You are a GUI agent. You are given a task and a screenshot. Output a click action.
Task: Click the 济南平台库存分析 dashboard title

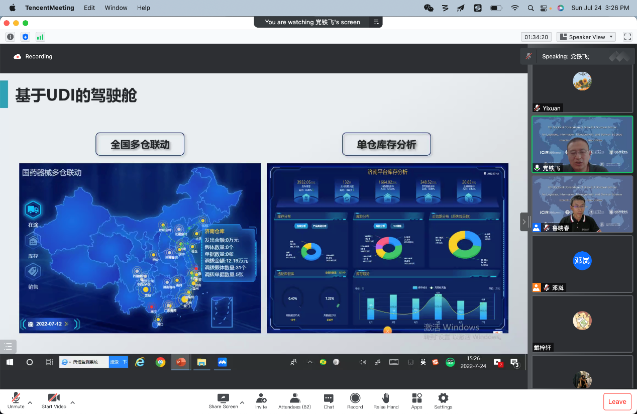[x=387, y=172]
